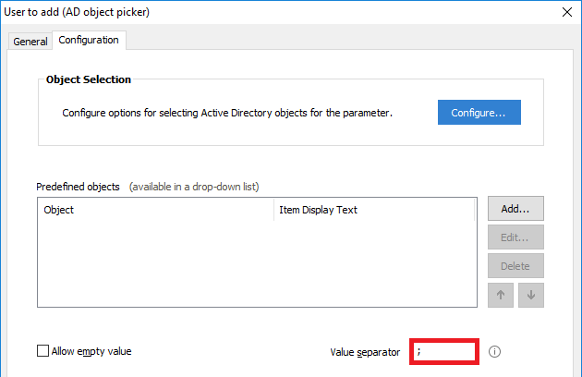582x377 pixels.
Task: Close the AD object picker dialog
Action: pos(566,12)
